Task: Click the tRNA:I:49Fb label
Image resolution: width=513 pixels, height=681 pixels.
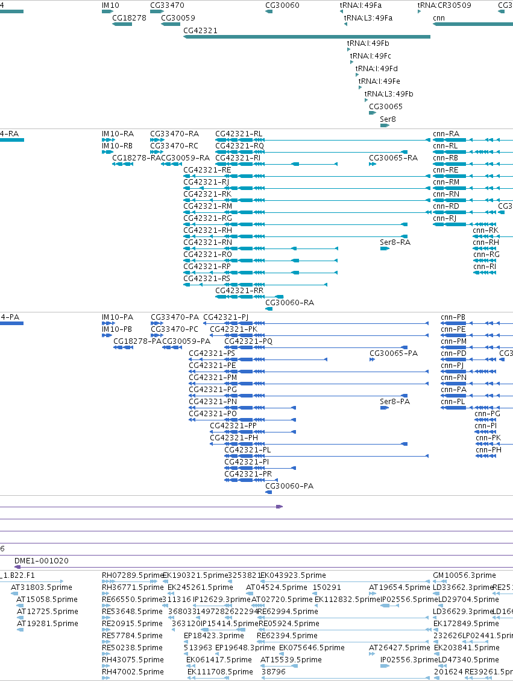Action: (x=368, y=43)
